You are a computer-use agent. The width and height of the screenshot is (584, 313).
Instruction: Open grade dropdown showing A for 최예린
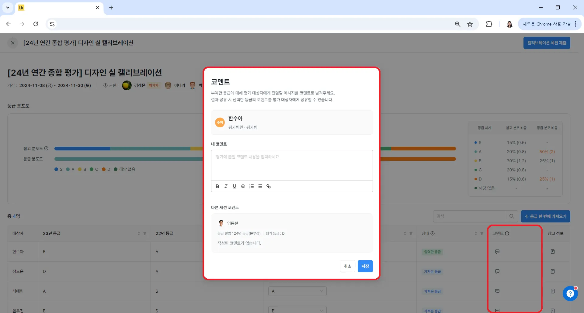[297, 291]
